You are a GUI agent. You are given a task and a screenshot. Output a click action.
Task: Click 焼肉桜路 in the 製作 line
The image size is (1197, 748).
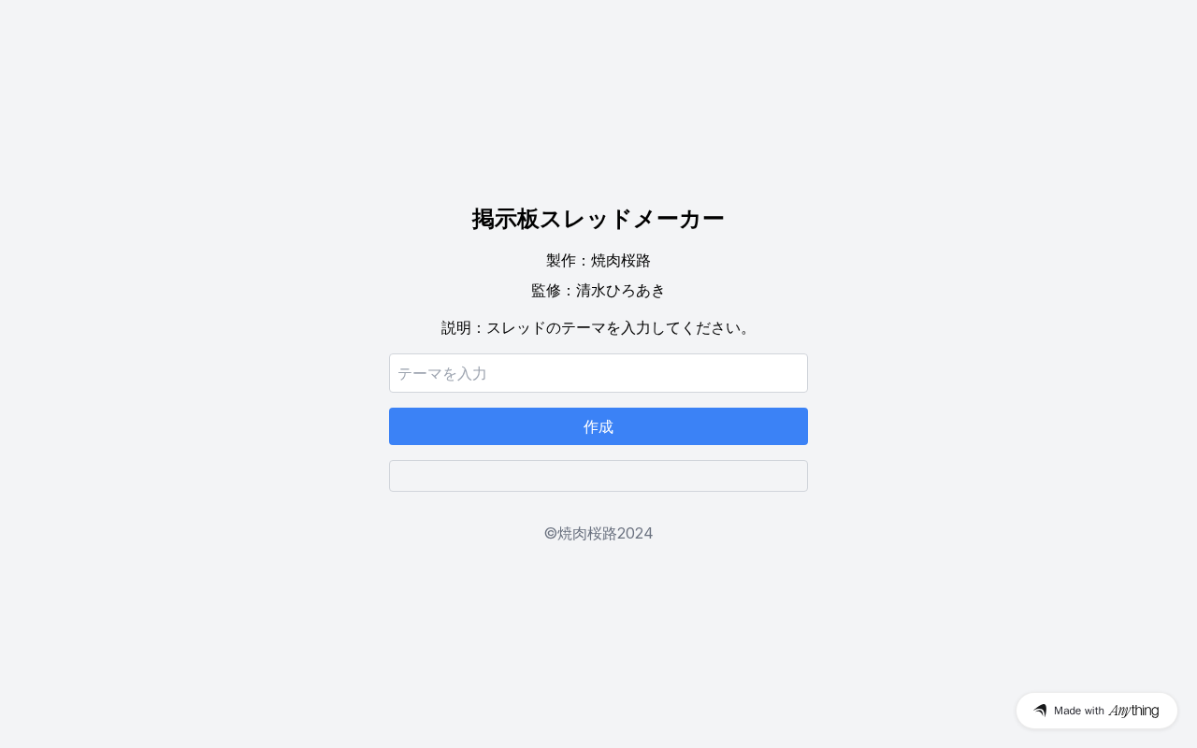click(x=621, y=261)
